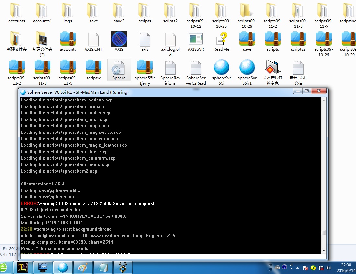Open the logs folder
This screenshot has width=356, height=274.
(x=68, y=13)
